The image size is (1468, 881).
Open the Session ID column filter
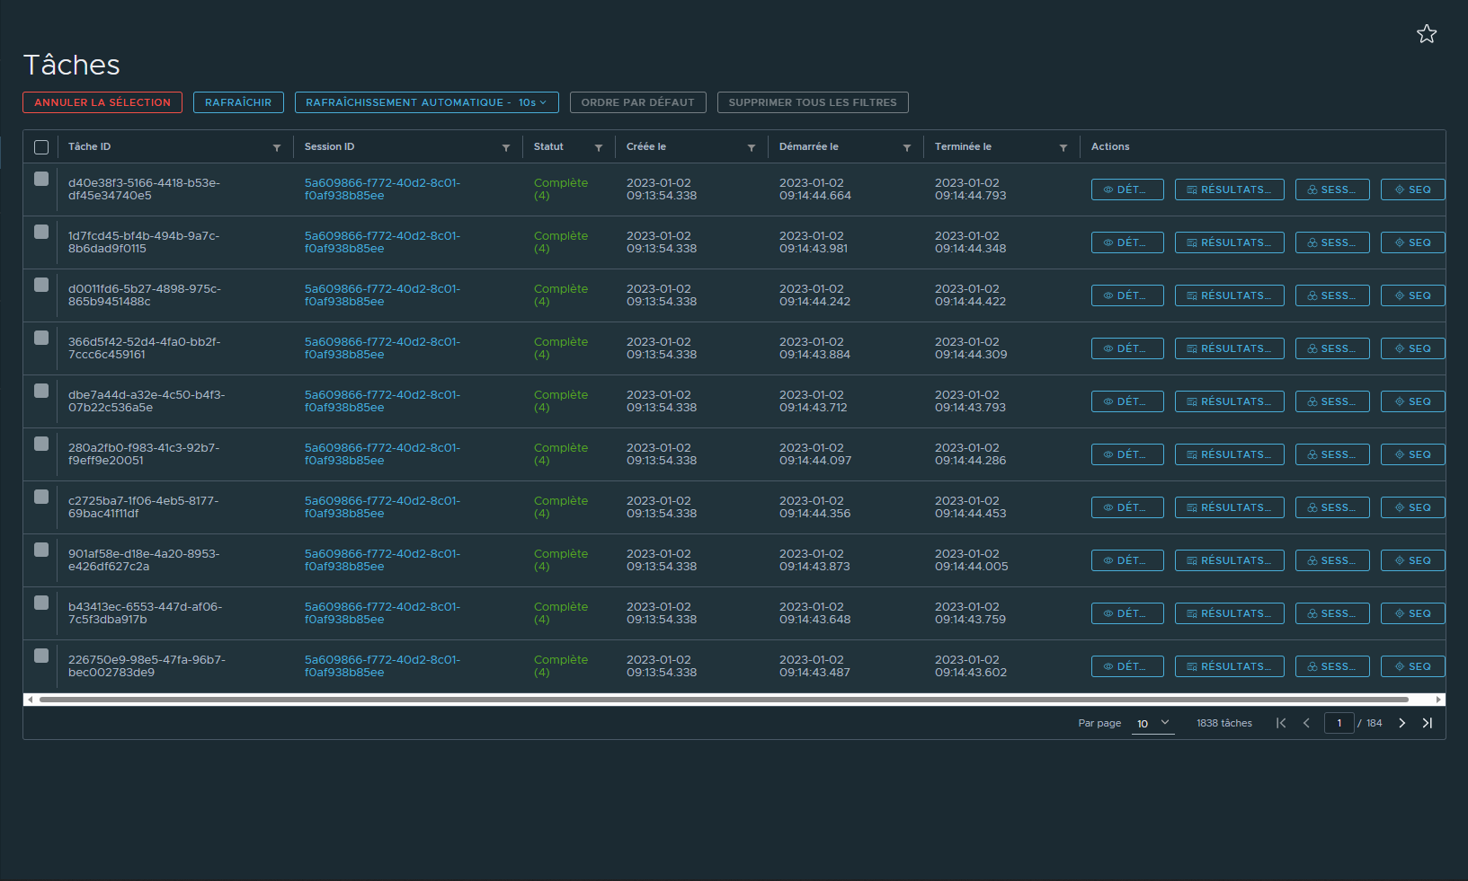[x=506, y=147]
